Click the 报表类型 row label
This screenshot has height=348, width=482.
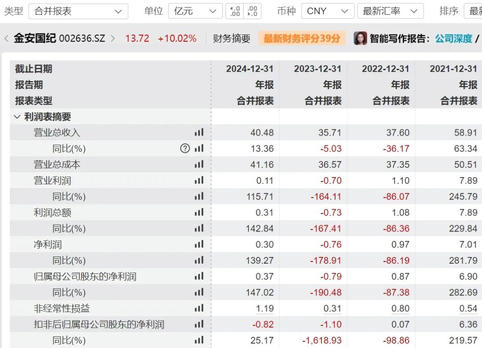click(33, 100)
